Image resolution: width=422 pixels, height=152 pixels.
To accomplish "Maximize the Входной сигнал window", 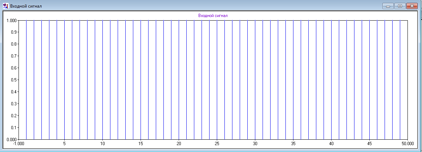I will 400,6.
